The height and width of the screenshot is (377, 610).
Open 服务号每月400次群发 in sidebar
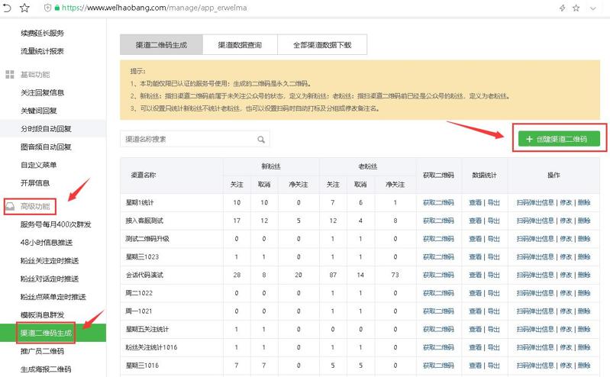pos(56,224)
